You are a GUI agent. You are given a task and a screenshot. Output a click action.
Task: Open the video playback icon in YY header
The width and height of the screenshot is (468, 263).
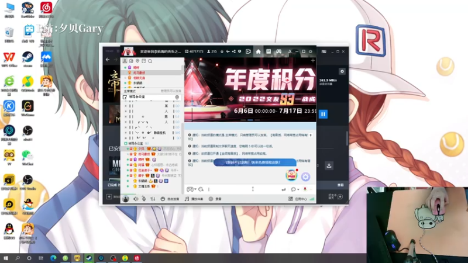click(x=248, y=51)
